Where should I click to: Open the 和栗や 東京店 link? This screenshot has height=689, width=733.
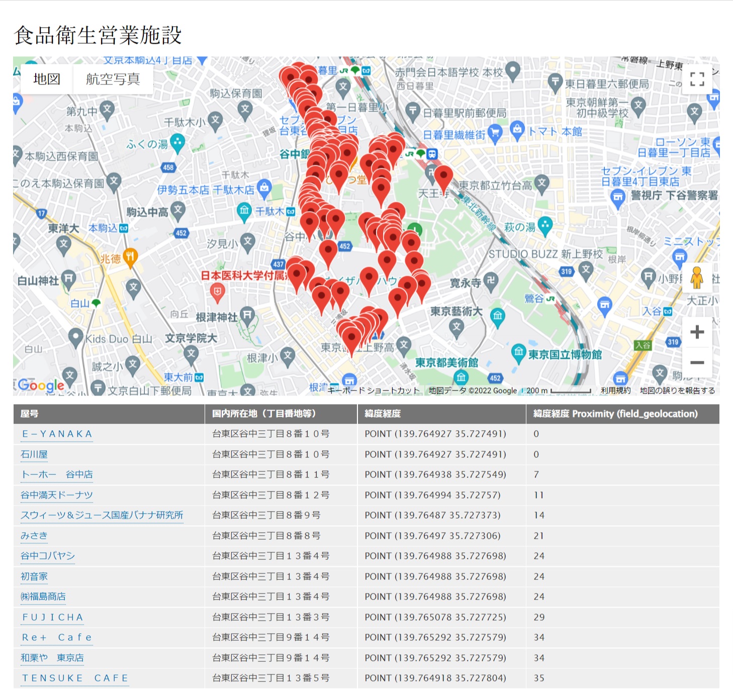point(52,658)
